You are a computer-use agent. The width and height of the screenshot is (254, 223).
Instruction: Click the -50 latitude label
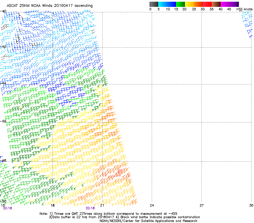(x=3, y=201)
